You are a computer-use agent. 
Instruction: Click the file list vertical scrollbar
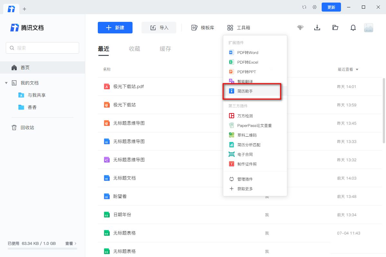(x=384, y=110)
